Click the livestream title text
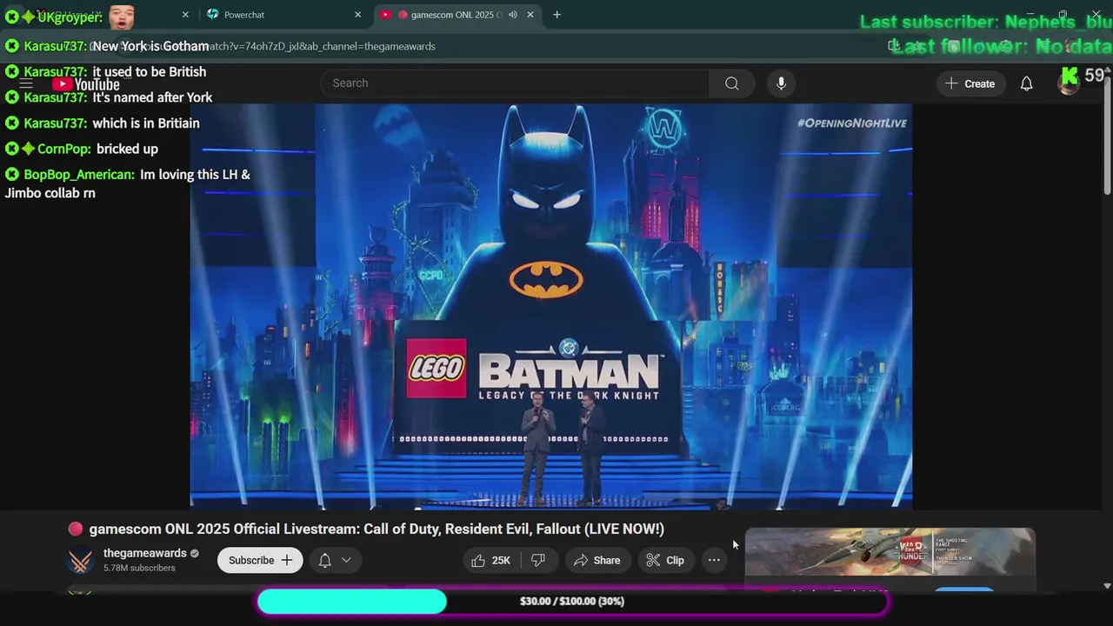This screenshot has width=1113, height=626. (377, 529)
